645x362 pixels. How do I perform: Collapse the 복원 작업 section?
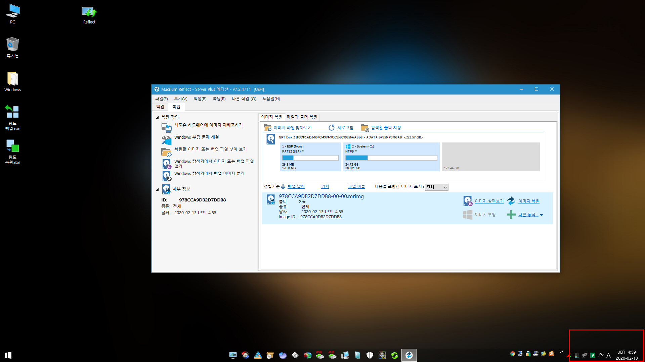pyautogui.click(x=157, y=117)
